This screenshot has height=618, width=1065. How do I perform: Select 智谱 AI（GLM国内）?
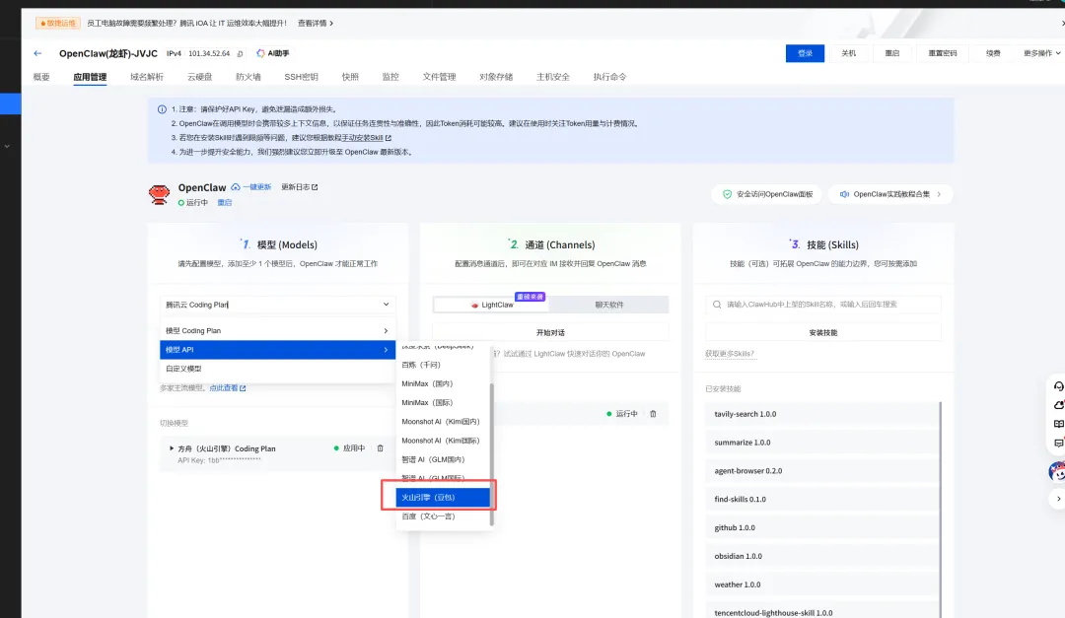[442, 459]
